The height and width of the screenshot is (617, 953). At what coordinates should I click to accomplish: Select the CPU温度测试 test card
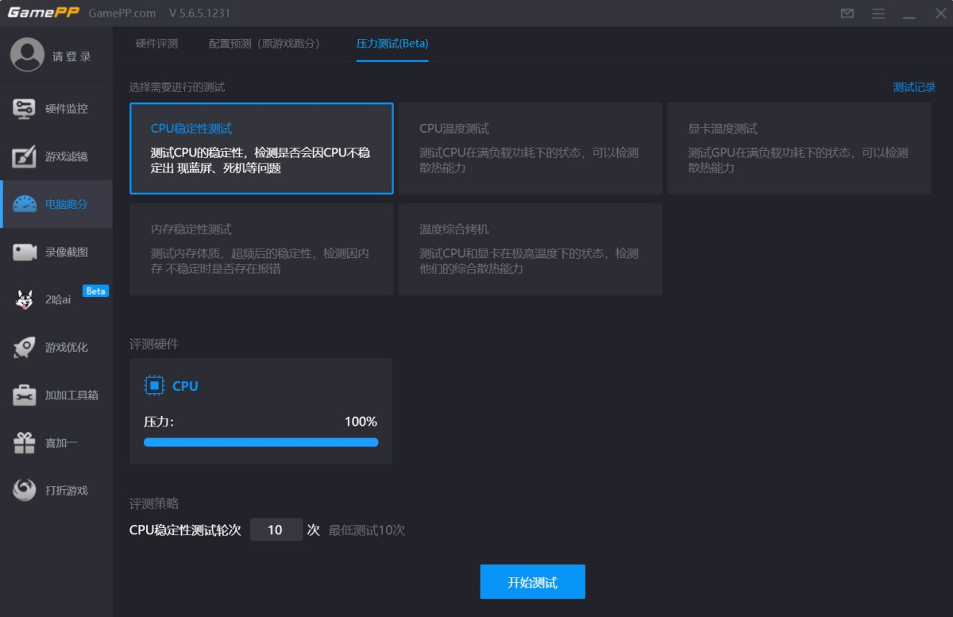click(x=530, y=148)
